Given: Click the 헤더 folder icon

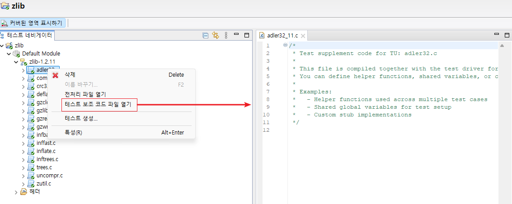Looking at the screenshot, I should 24,192.
